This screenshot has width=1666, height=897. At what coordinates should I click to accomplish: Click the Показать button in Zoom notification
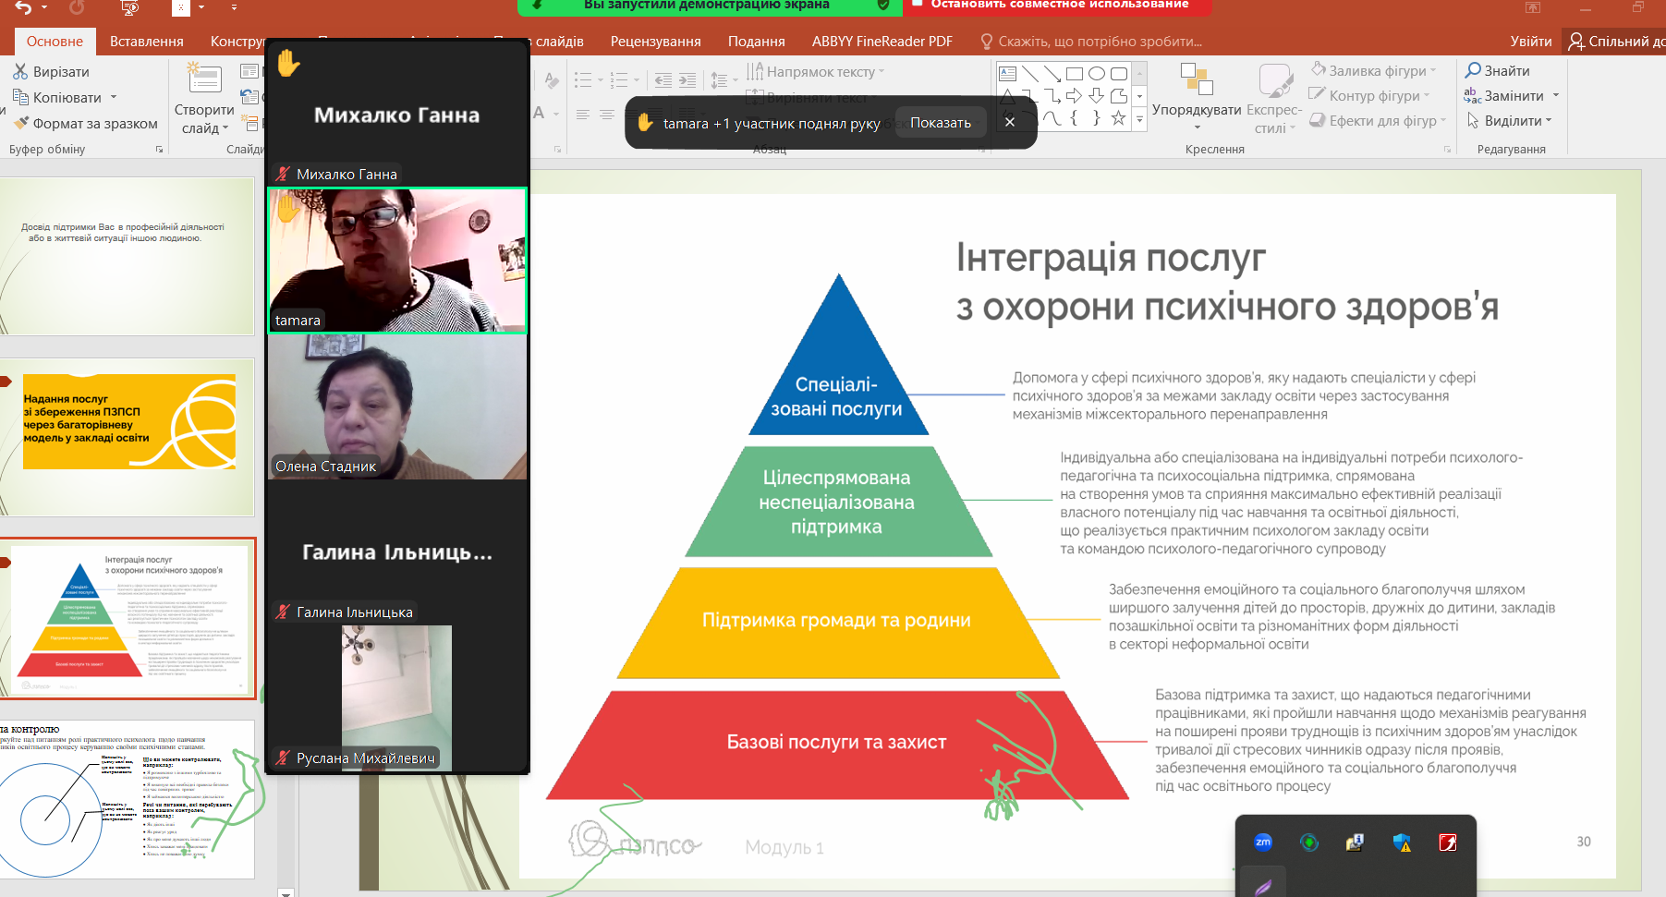(x=940, y=123)
